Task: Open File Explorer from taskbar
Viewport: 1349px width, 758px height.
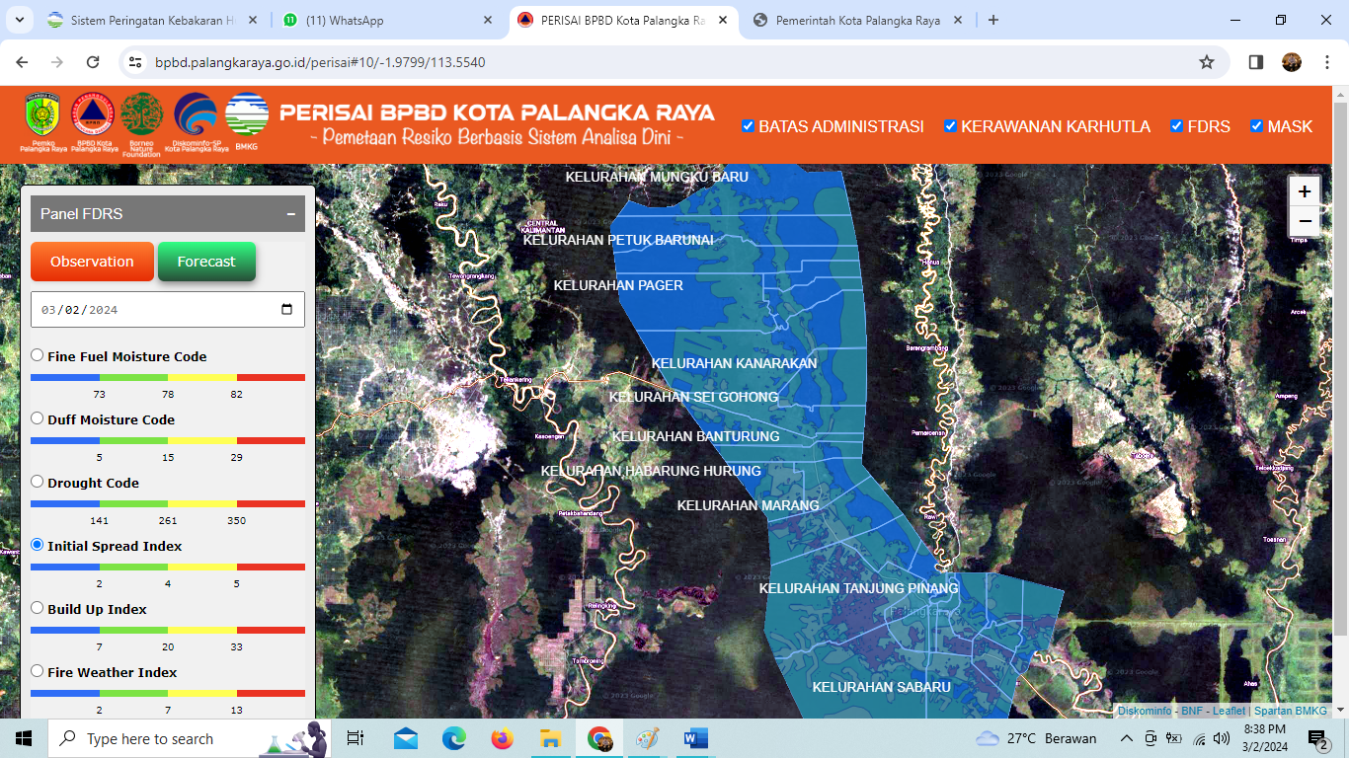Action: point(550,738)
